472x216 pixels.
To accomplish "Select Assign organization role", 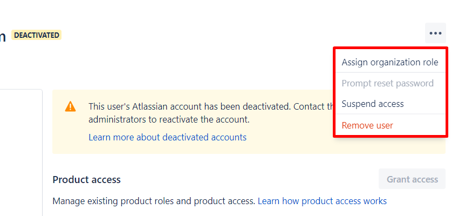I will pyautogui.click(x=390, y=62).
